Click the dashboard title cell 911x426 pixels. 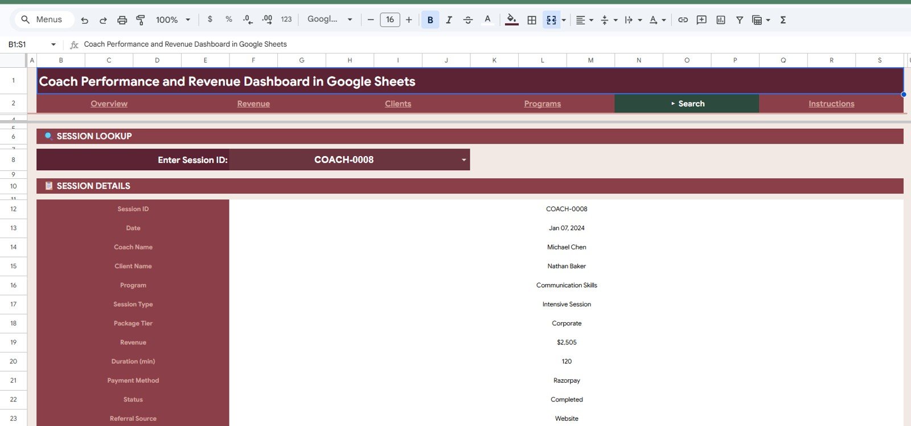point(470,81)
